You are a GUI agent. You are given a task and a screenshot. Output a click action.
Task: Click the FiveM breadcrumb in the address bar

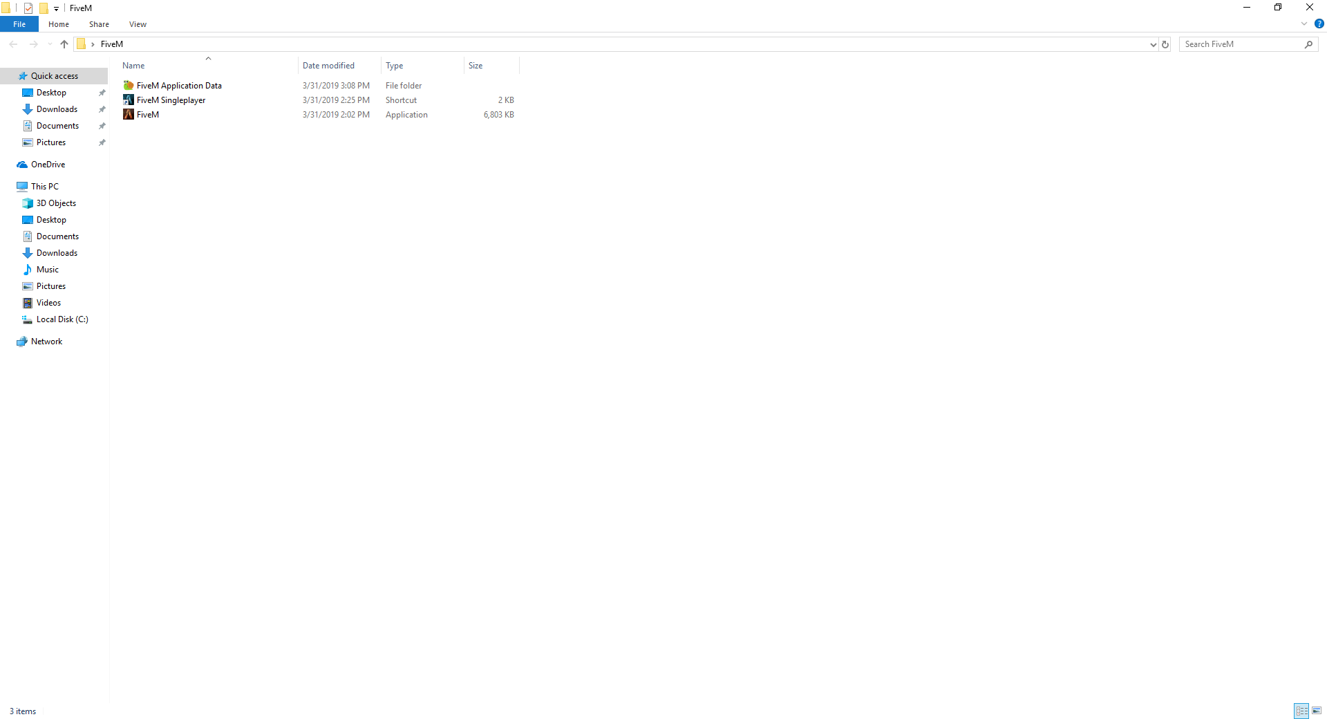point(112,44)
